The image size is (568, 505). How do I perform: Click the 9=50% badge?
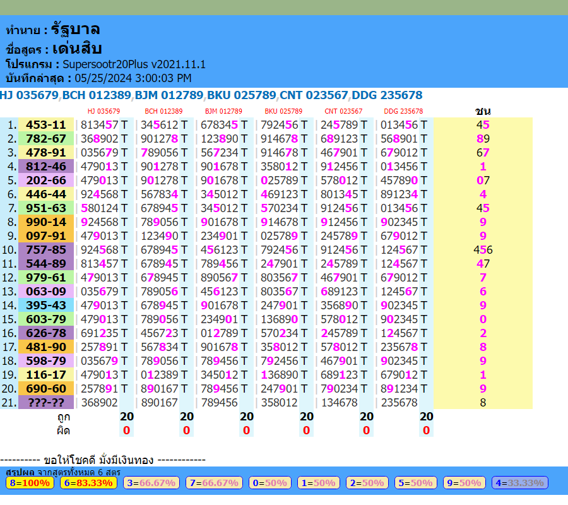464,483
